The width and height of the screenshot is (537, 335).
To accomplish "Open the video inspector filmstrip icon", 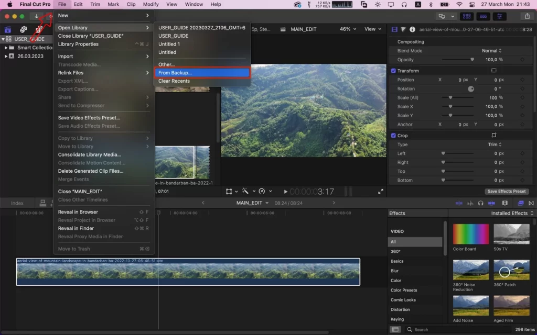I will (394, 29).
